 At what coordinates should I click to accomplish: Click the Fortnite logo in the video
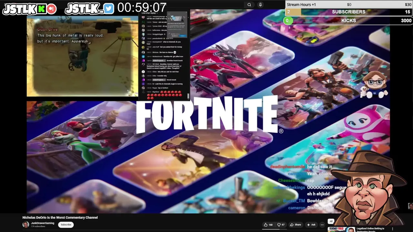tap(209, 114)
